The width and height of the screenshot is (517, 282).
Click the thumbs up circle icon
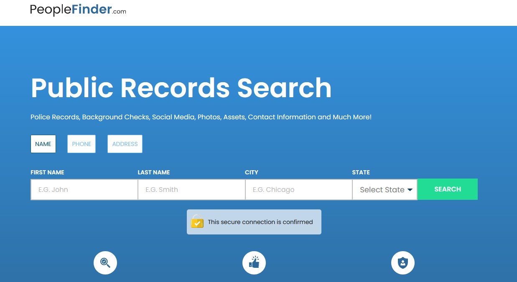(254, 263)
